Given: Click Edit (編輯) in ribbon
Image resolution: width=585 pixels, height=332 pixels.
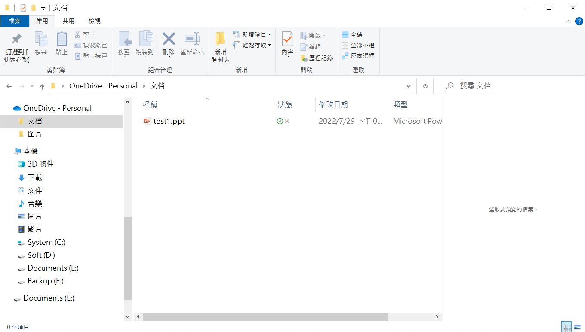Looking at the screenshot, I should [x=311, y=47].
